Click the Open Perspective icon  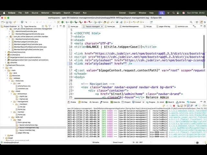(x=197, y=22)
